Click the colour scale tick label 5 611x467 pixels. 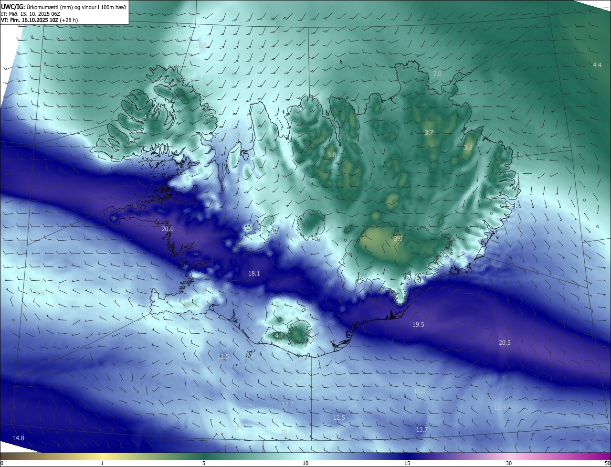204,463
